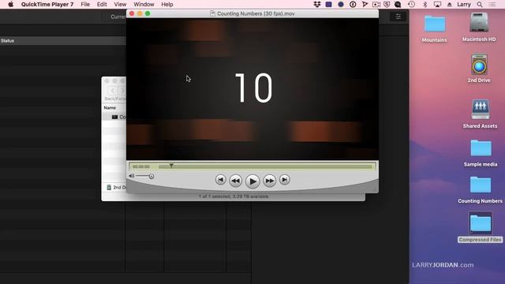The height and width of the screenshot is (284, 505).
Task: Select the Counting Numbers desktop folder
Action: tap(481, 185)
